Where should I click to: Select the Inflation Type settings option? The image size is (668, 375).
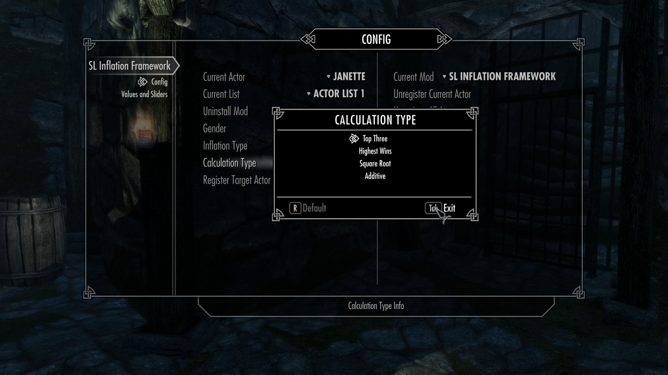tap(225, 145)
